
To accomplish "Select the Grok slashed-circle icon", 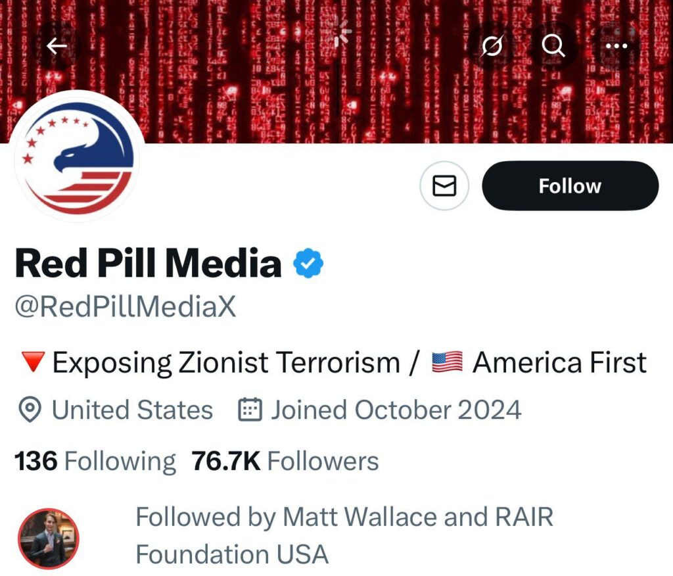I will 492,46.
